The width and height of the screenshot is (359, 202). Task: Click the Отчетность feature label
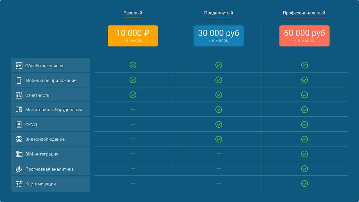[x=37, y=95]
